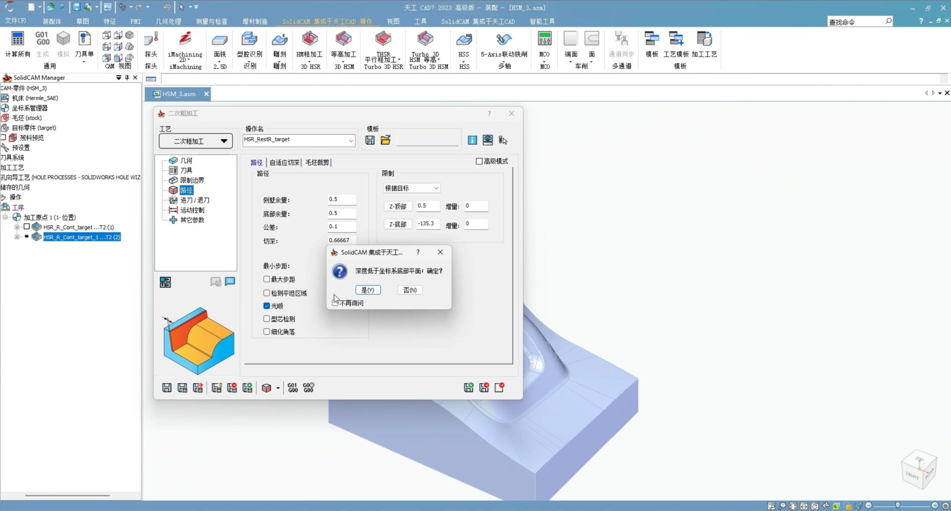Launch iMachining 2D operation
Screen dimensions: 951x511
pyautogui.click(x=185, y=39)
